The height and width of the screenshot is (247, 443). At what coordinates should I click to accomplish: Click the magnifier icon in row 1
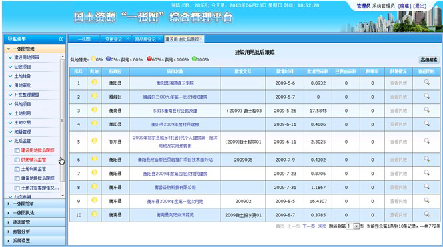(x=426, y=82)
